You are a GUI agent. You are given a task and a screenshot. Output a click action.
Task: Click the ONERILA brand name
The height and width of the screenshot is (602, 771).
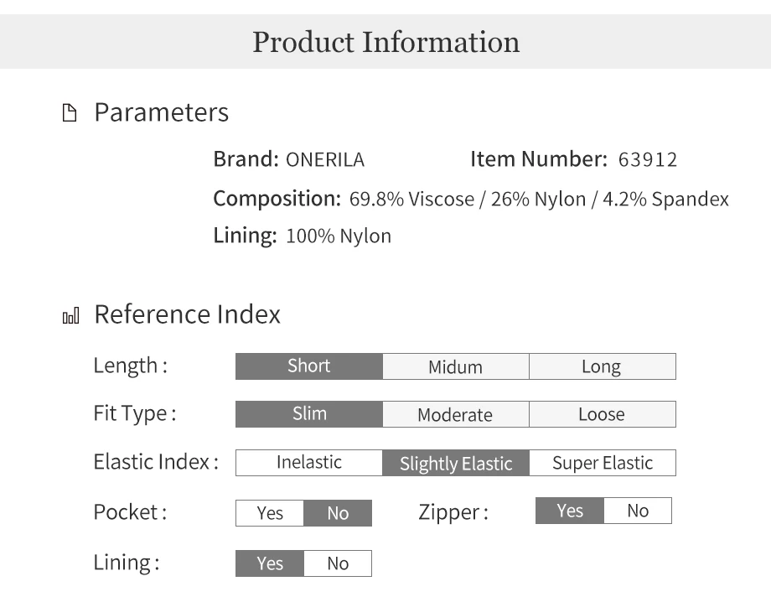(x=325, y=160)
